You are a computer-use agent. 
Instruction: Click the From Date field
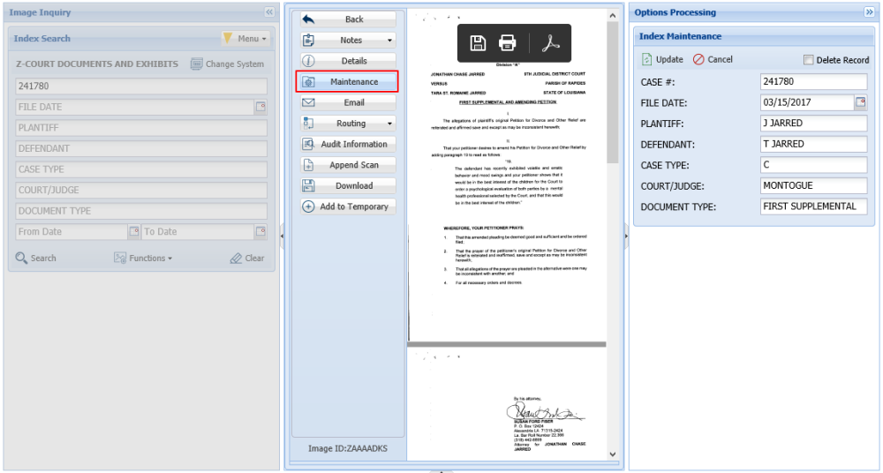pos(72,231)
